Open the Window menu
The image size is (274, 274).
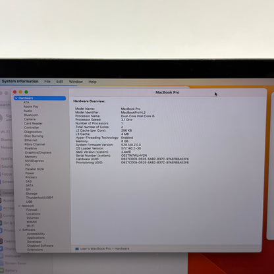(x=76, y=82)
